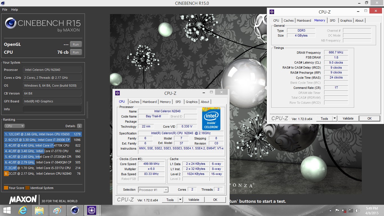This screenshot has height=216, width=384.
Task: Switch to Caches tab in Memory CPU-Z window
Action: (289, 21)
